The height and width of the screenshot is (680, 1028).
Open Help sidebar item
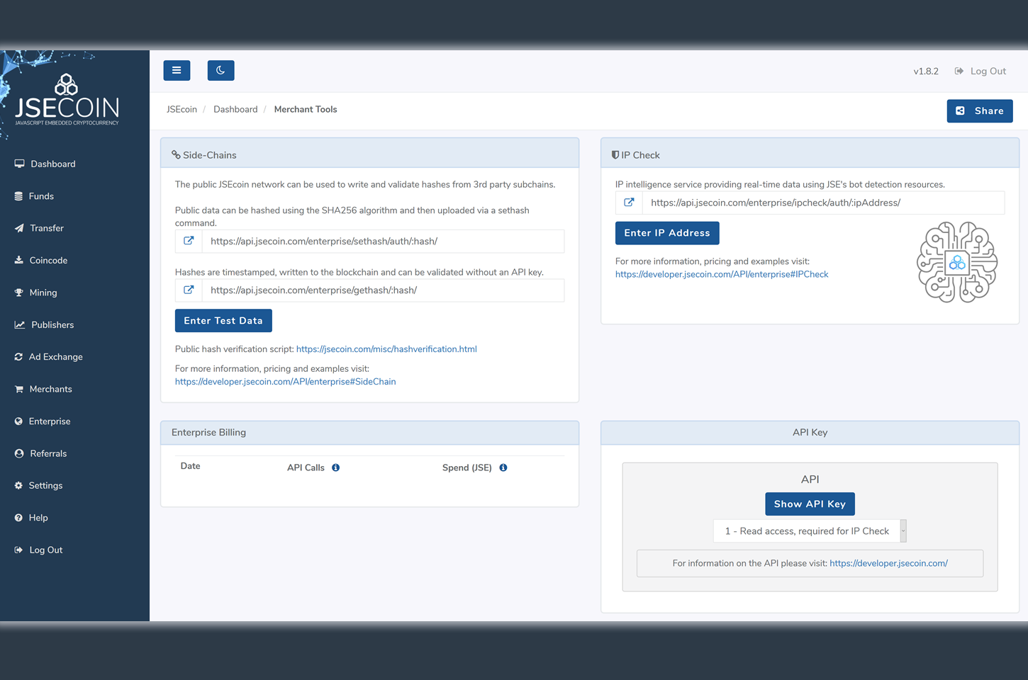(x=38, y=518)
